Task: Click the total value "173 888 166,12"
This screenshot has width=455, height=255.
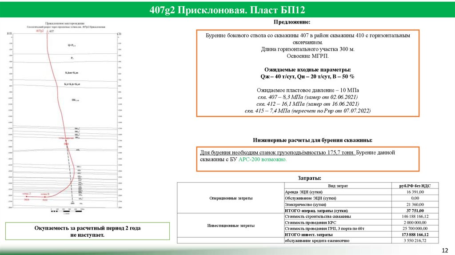Action: (415, 235)
